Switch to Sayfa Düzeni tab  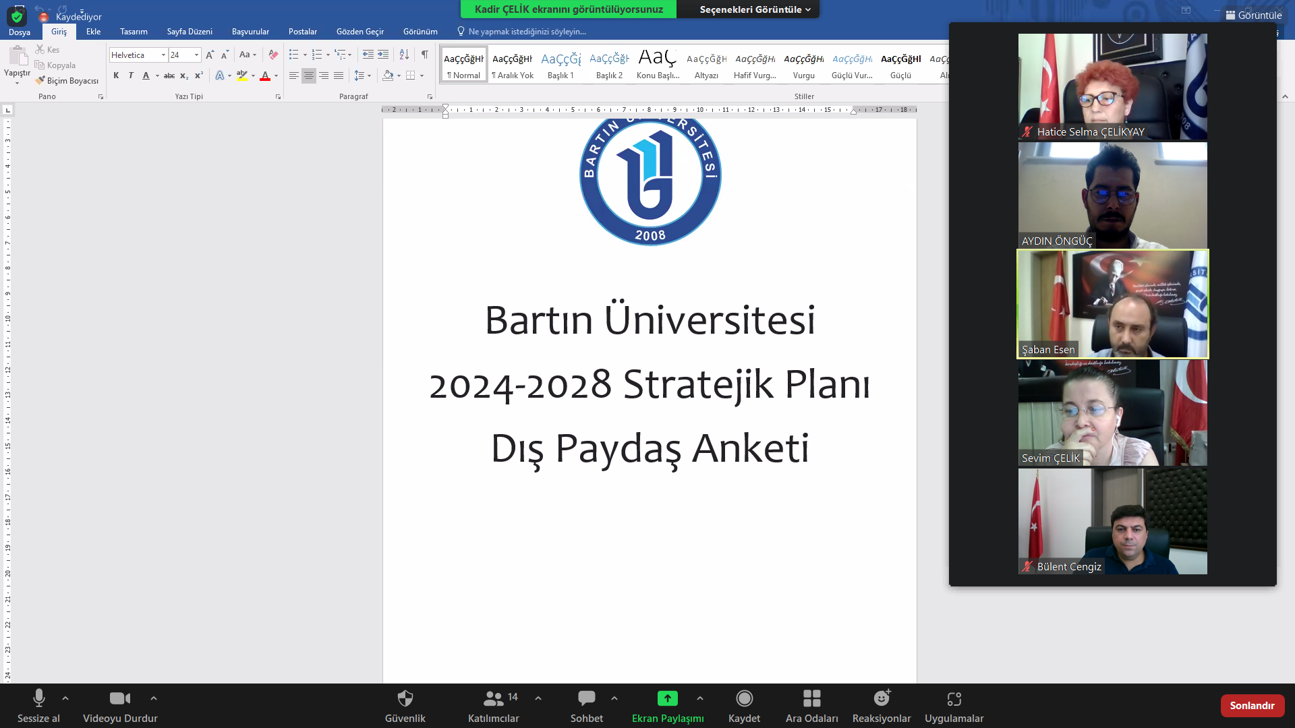coord(190,32)
